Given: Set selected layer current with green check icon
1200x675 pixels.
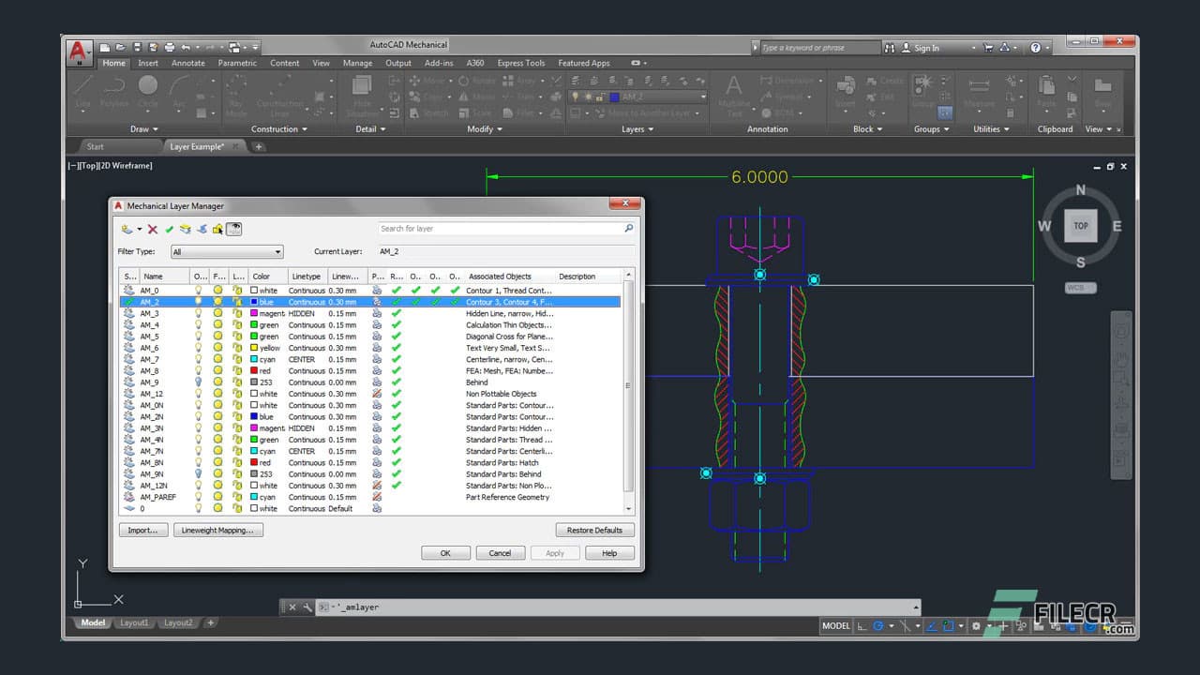Looking at the screenshot, I should [171, 229].
